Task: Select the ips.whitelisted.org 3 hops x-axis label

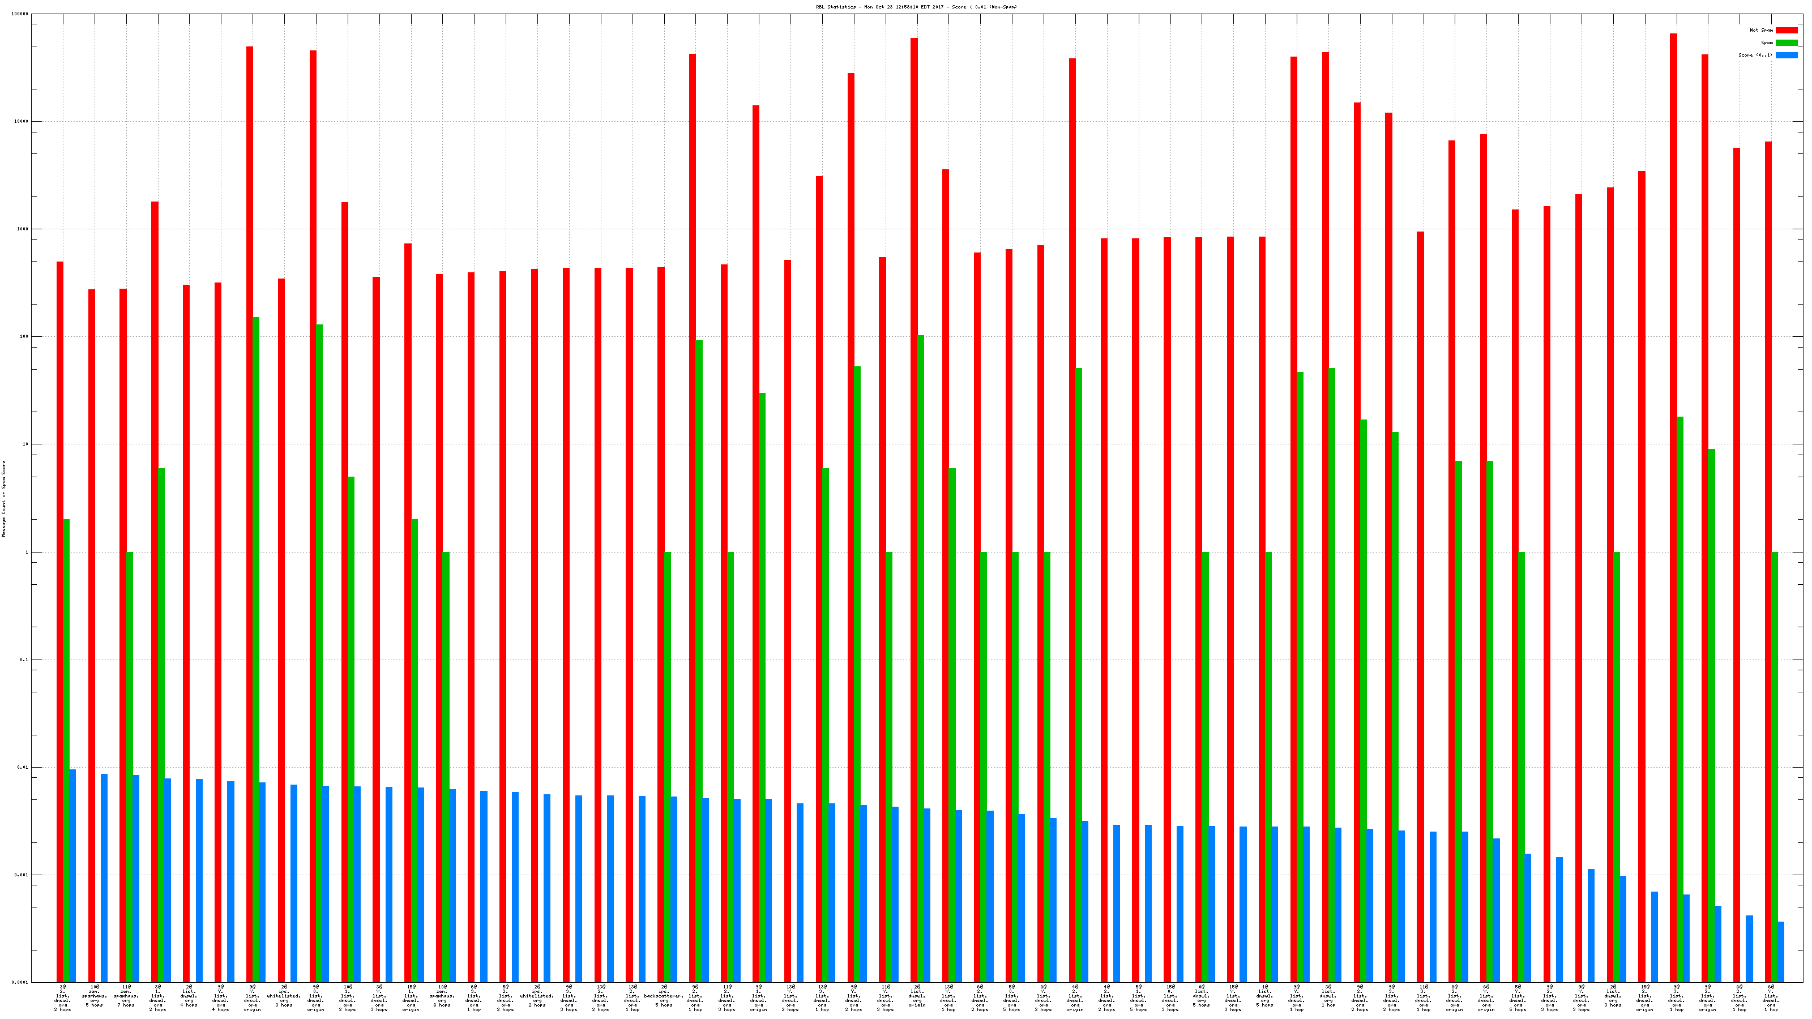Action: click(x=284, y=997)
